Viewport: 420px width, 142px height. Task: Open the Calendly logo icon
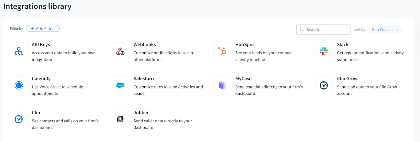point(19,85)
